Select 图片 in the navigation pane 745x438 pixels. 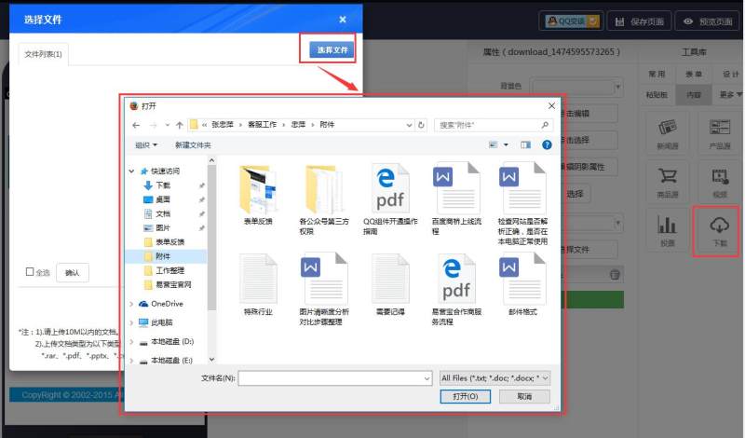162,228
